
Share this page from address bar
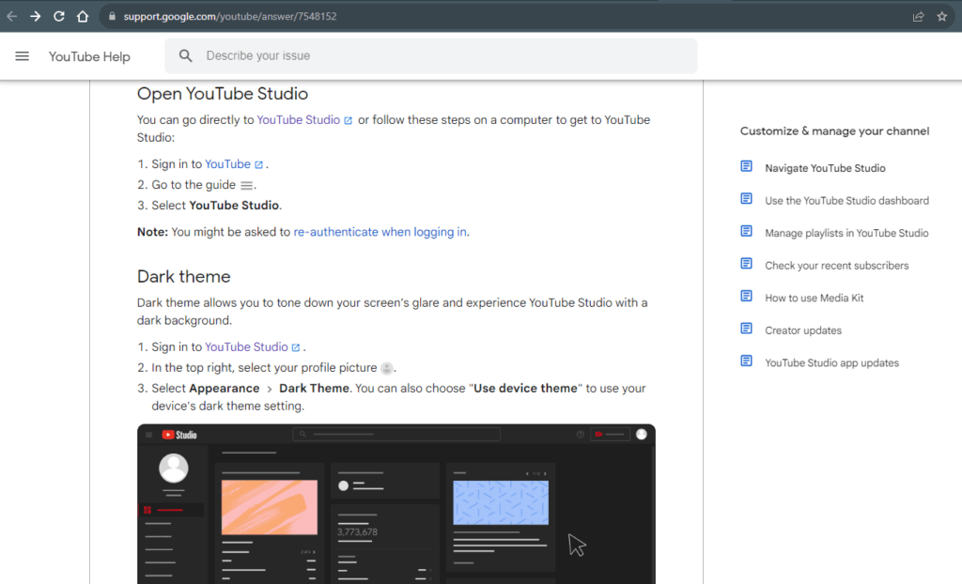click(919, 17)
